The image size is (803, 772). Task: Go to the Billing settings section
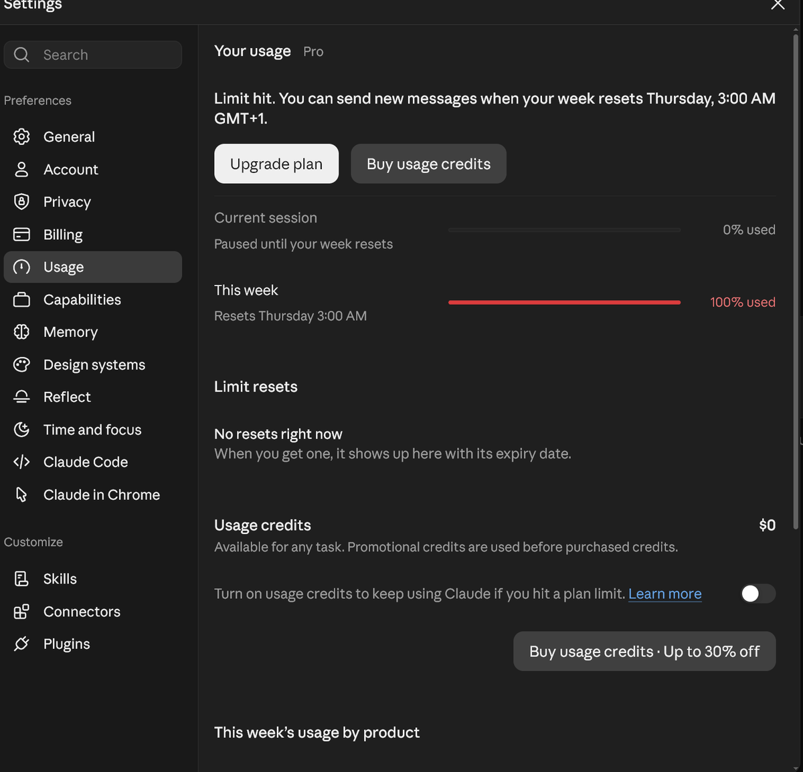coord(92,235)
